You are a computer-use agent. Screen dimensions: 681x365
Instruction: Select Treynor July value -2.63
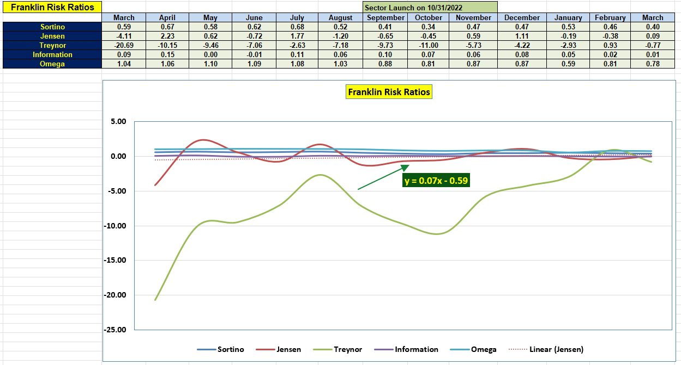[x=297, y=45]
